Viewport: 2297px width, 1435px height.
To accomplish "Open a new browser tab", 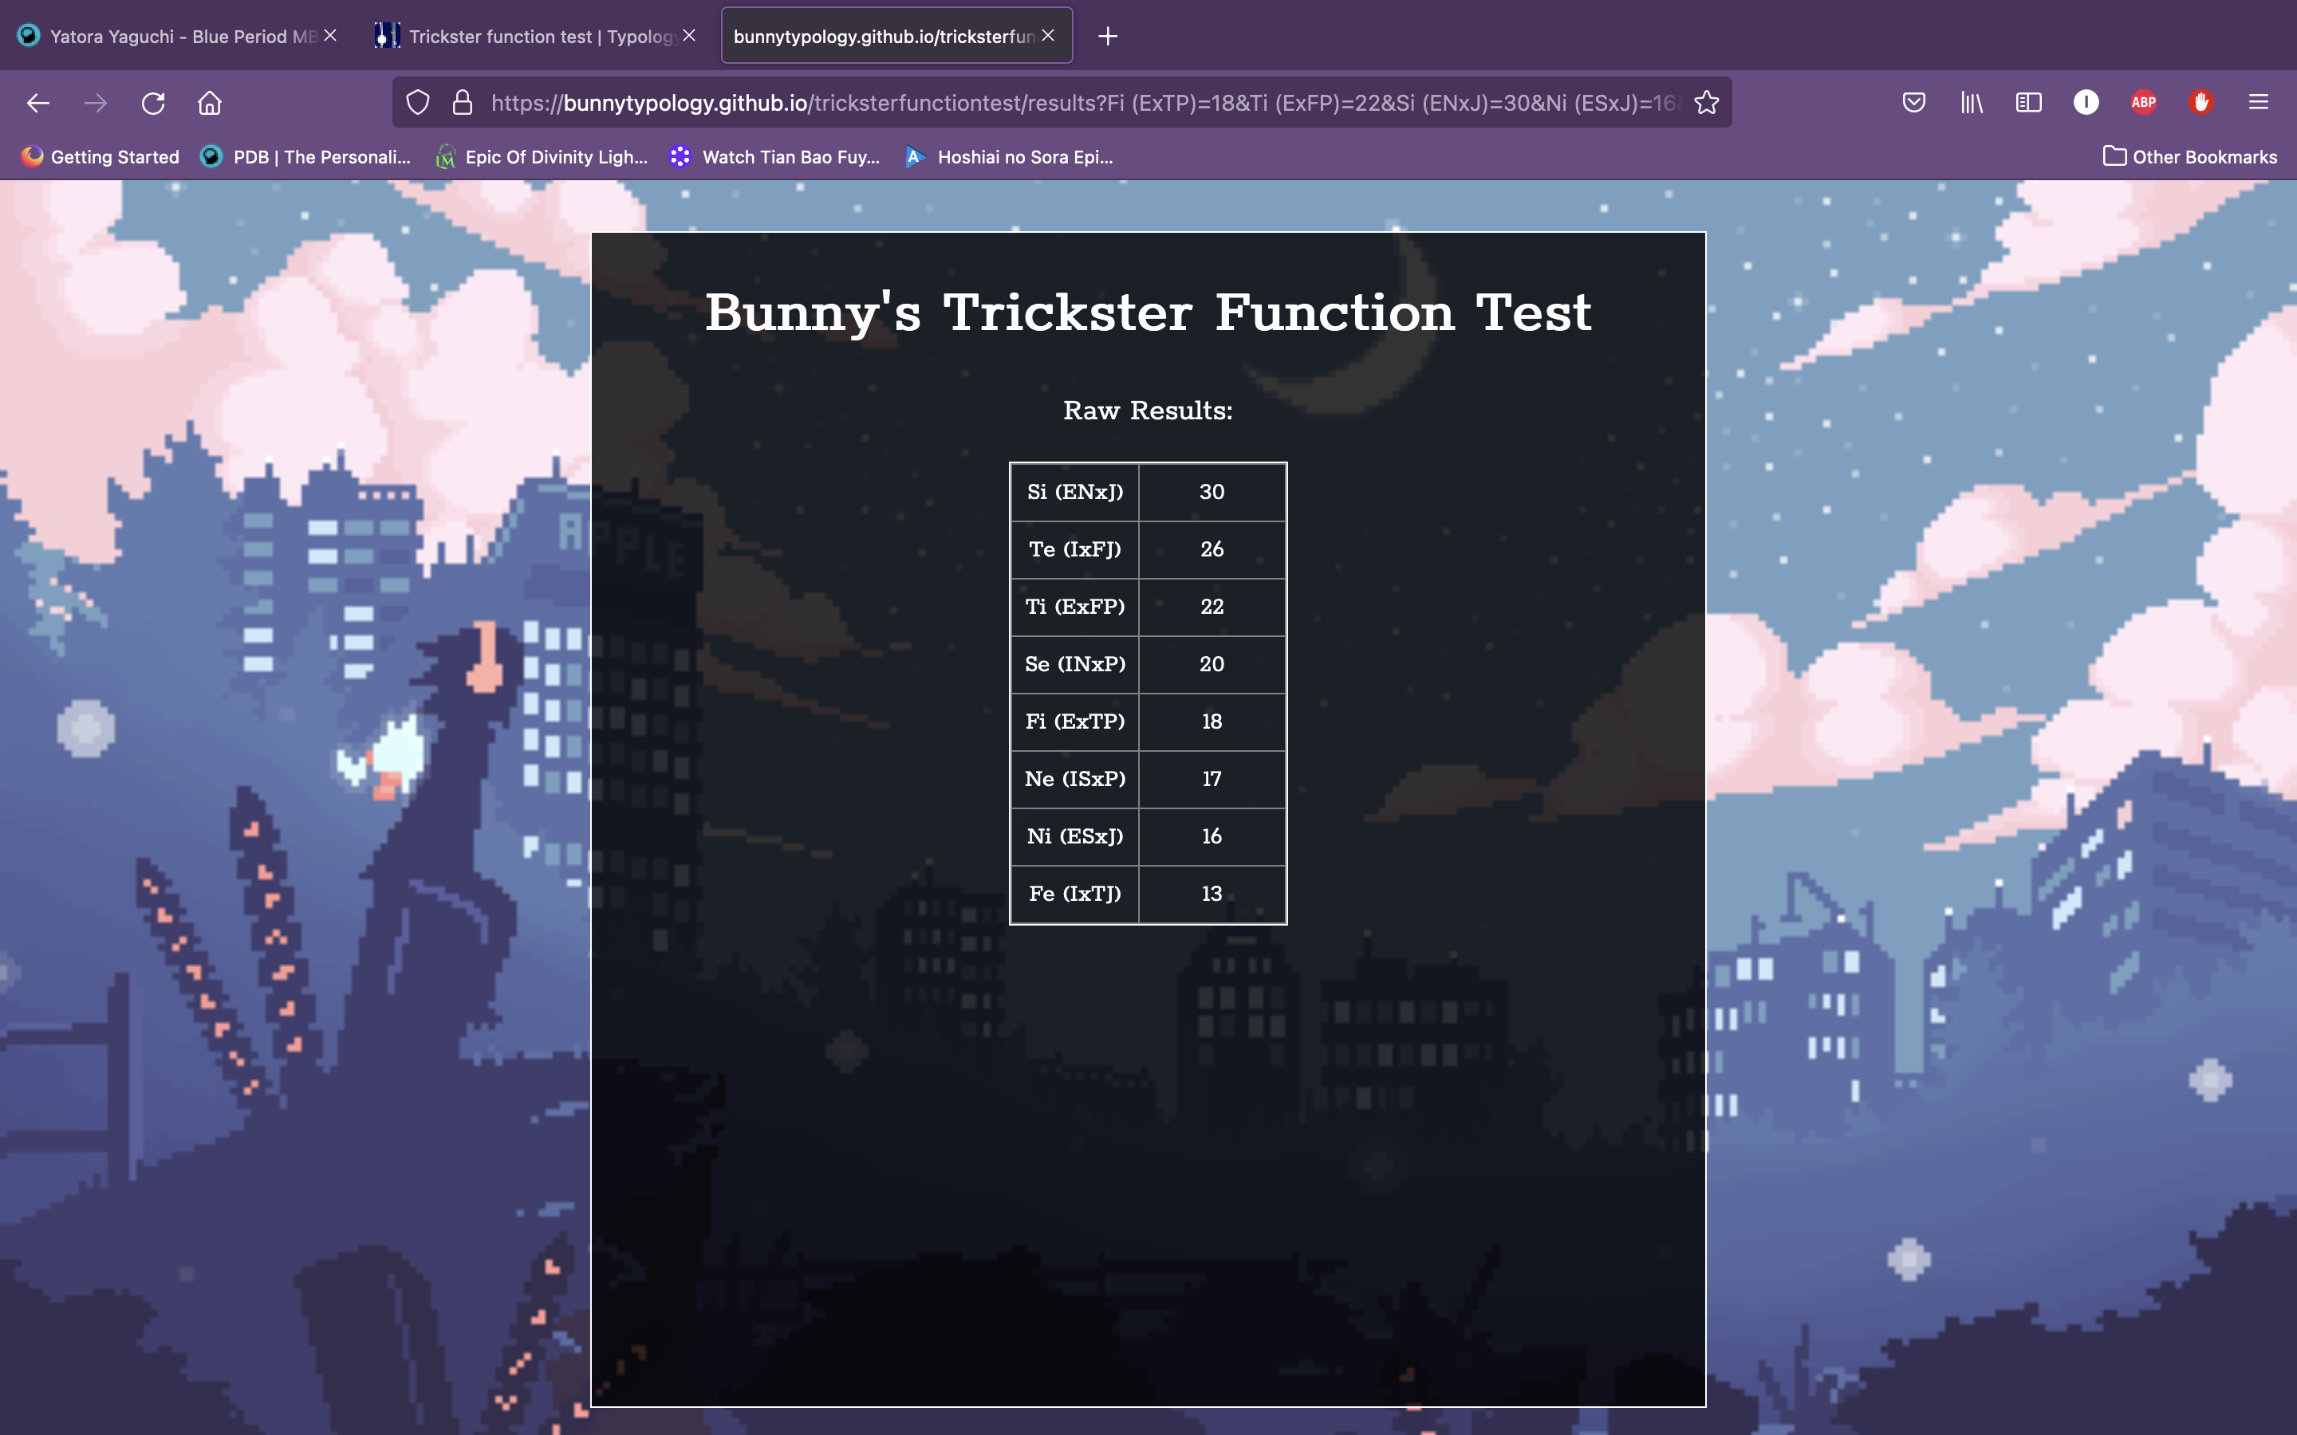I will (x=1108, y=36).
